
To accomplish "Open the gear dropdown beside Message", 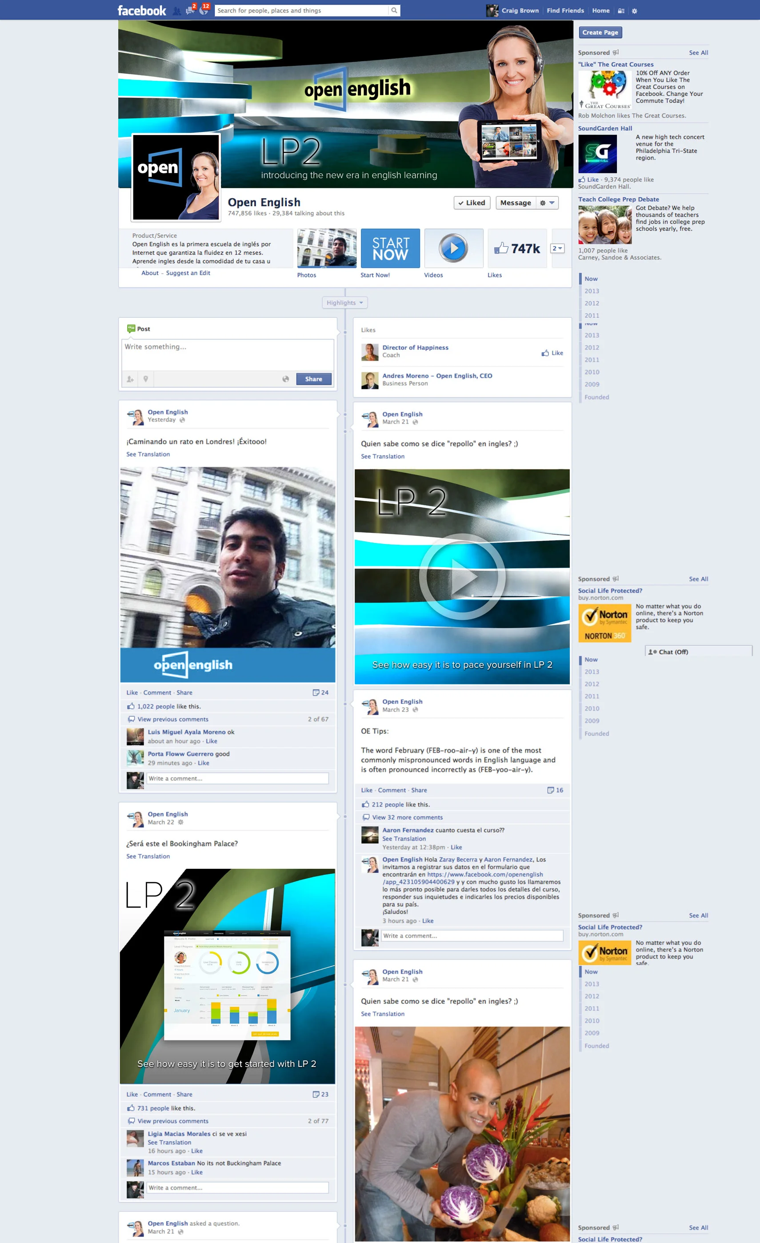I will click(x=547, y=203).
